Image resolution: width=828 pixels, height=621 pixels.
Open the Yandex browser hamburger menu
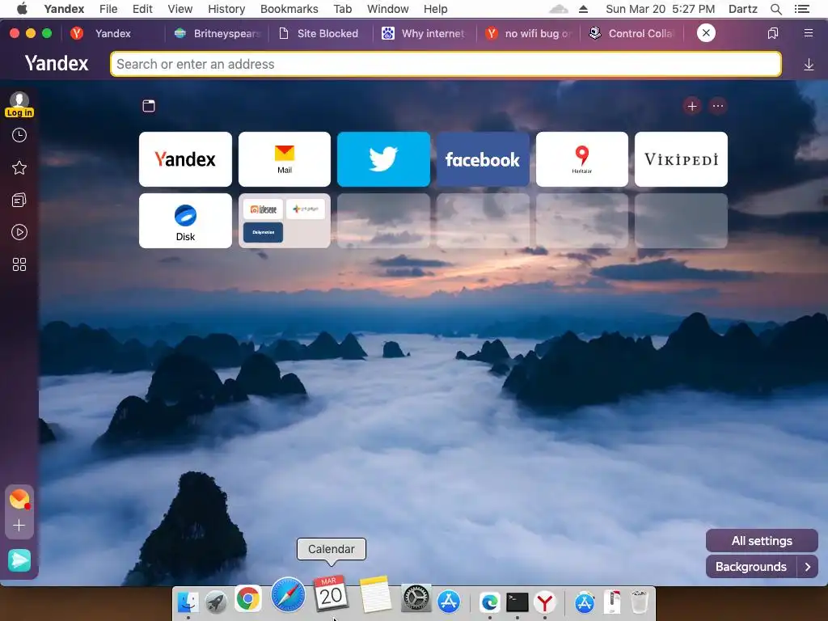(808, 33)
